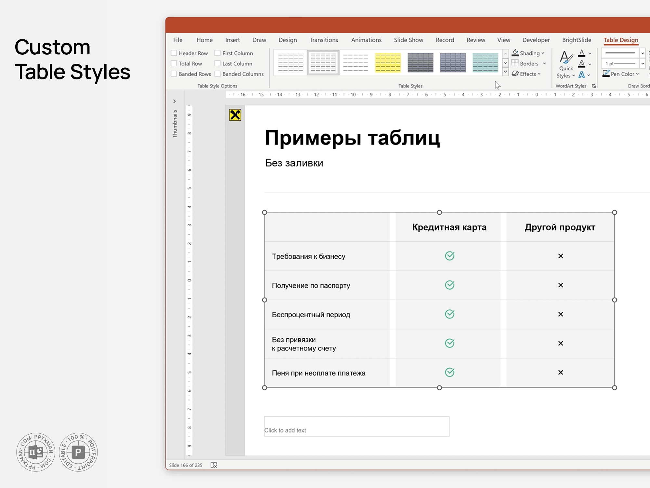This screenshot has height=488, width=650.
Task: Toggle the Banded Rows checkbox
Action: [x=174, y=74]
